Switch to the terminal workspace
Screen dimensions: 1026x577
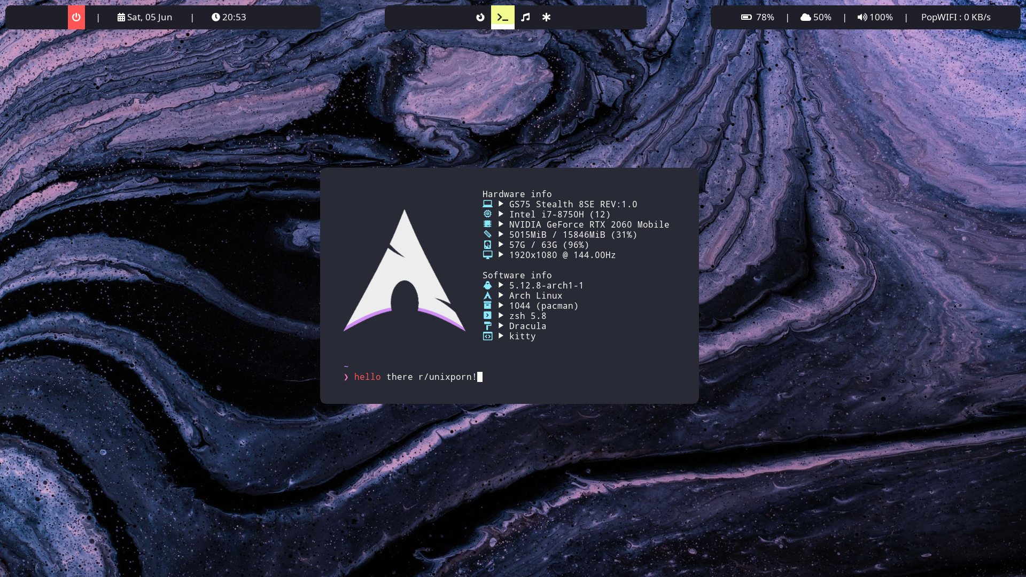tap(503, 17)
